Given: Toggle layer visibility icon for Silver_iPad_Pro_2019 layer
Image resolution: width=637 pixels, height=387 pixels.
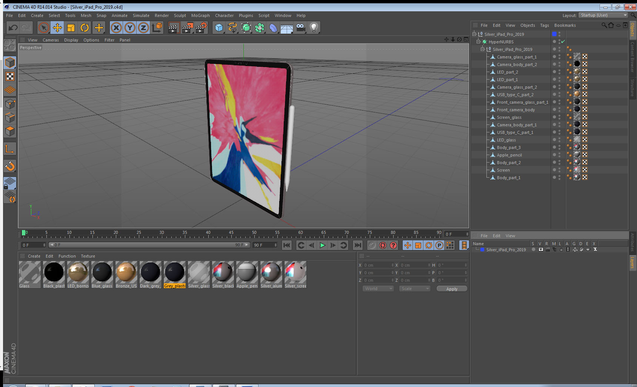Looking at the screenshot, I should [541, 249].
